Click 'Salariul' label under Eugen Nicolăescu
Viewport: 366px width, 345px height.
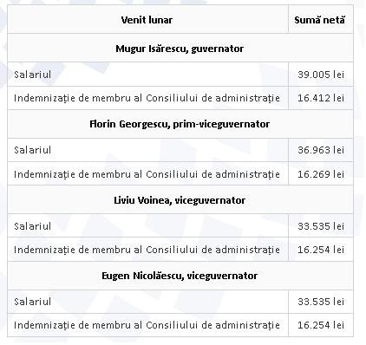(x=33, y=302)
